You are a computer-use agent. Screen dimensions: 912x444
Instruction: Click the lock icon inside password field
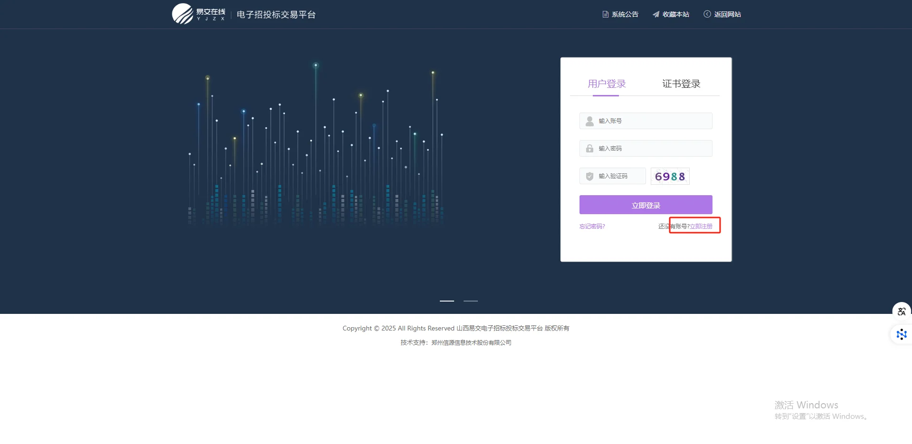tap(589, 148)
